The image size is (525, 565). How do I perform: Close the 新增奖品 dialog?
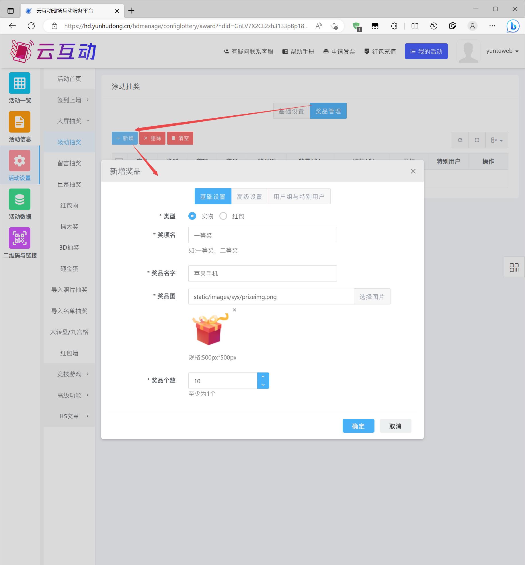click(x=413, y=171)
